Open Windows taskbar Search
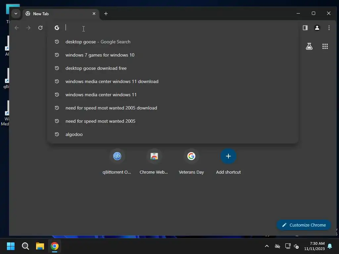Viewport: 339px width, 254px height. tap(25, 246)
